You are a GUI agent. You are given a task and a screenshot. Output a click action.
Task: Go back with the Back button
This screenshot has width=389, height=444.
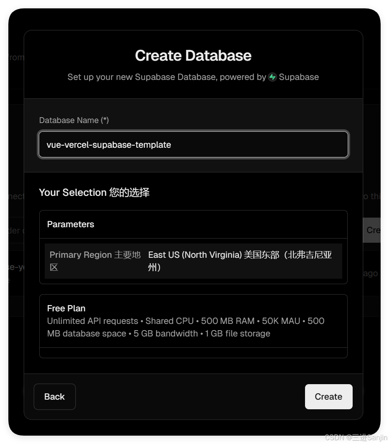coord(55,396)
